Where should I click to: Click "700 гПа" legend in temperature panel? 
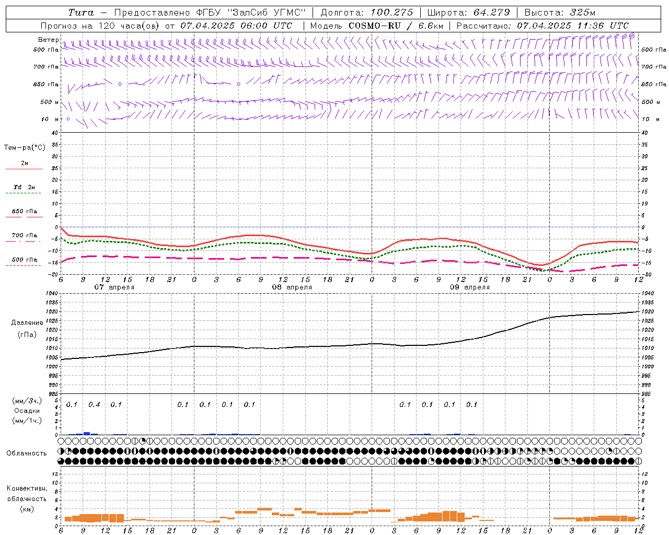(25, 236)
